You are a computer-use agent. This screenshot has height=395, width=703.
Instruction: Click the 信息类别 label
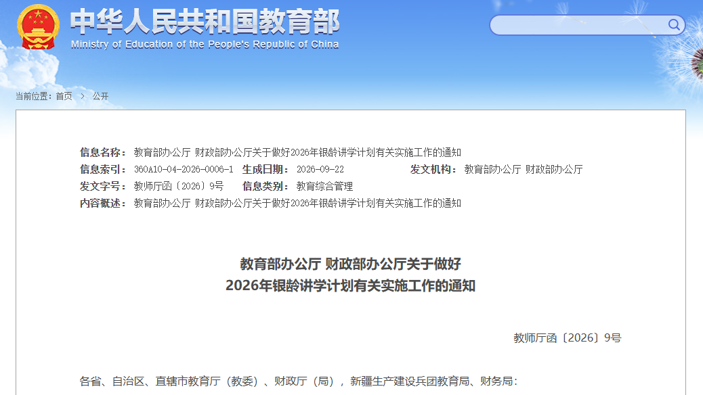[265, 187]
